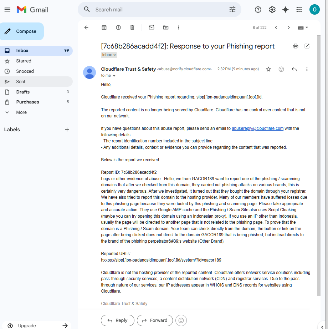
Task: Move email to a folder icon
Action: (x=165, y=27)
